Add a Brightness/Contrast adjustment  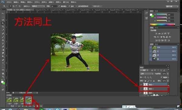tap(157, 34)
